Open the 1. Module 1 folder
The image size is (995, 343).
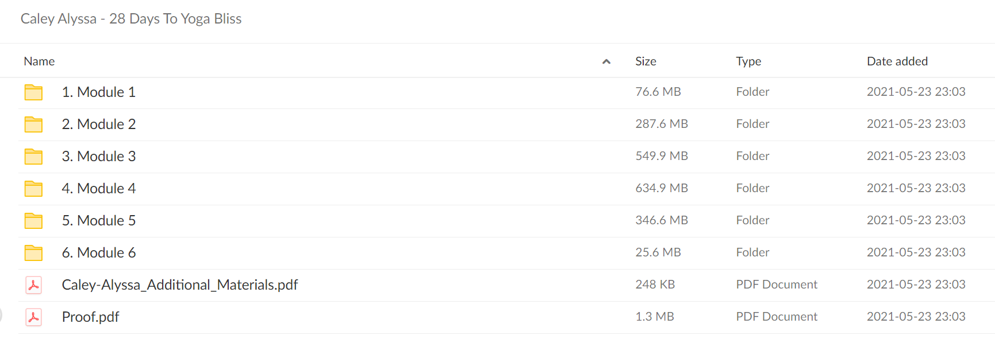click(x=99, y=92)
